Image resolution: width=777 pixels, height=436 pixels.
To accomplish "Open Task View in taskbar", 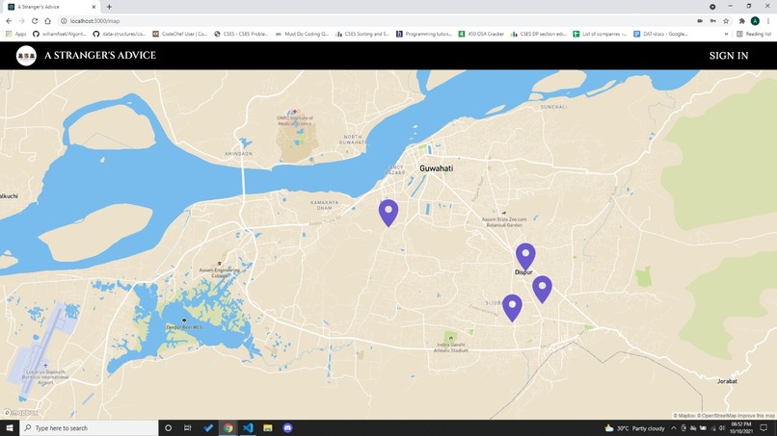I will [187, 427].
